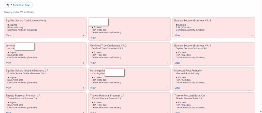Viewport: 262px width, 113px height.
Task: Open View link on the services certificate card
Action: [9, 63]
